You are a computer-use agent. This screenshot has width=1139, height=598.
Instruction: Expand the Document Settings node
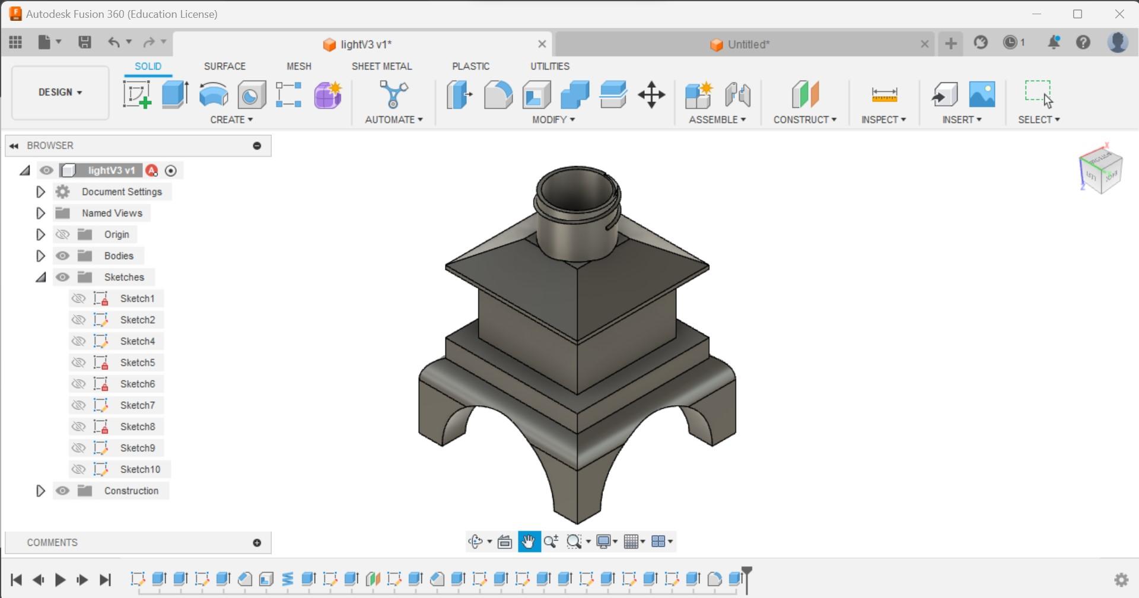40,192
